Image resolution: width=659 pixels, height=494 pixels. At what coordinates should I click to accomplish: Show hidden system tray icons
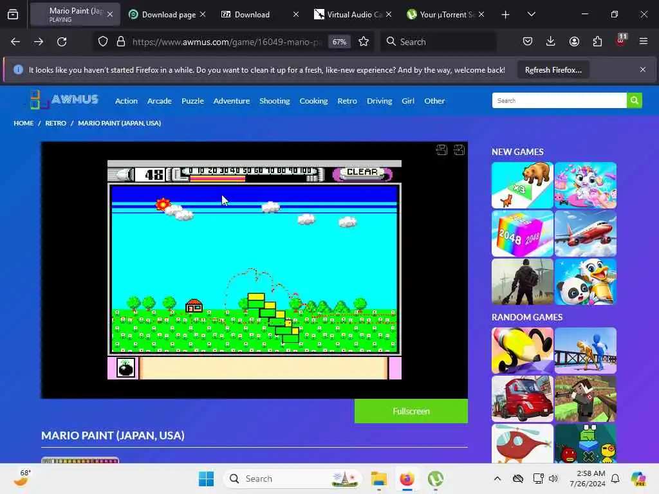coord(497,479)
